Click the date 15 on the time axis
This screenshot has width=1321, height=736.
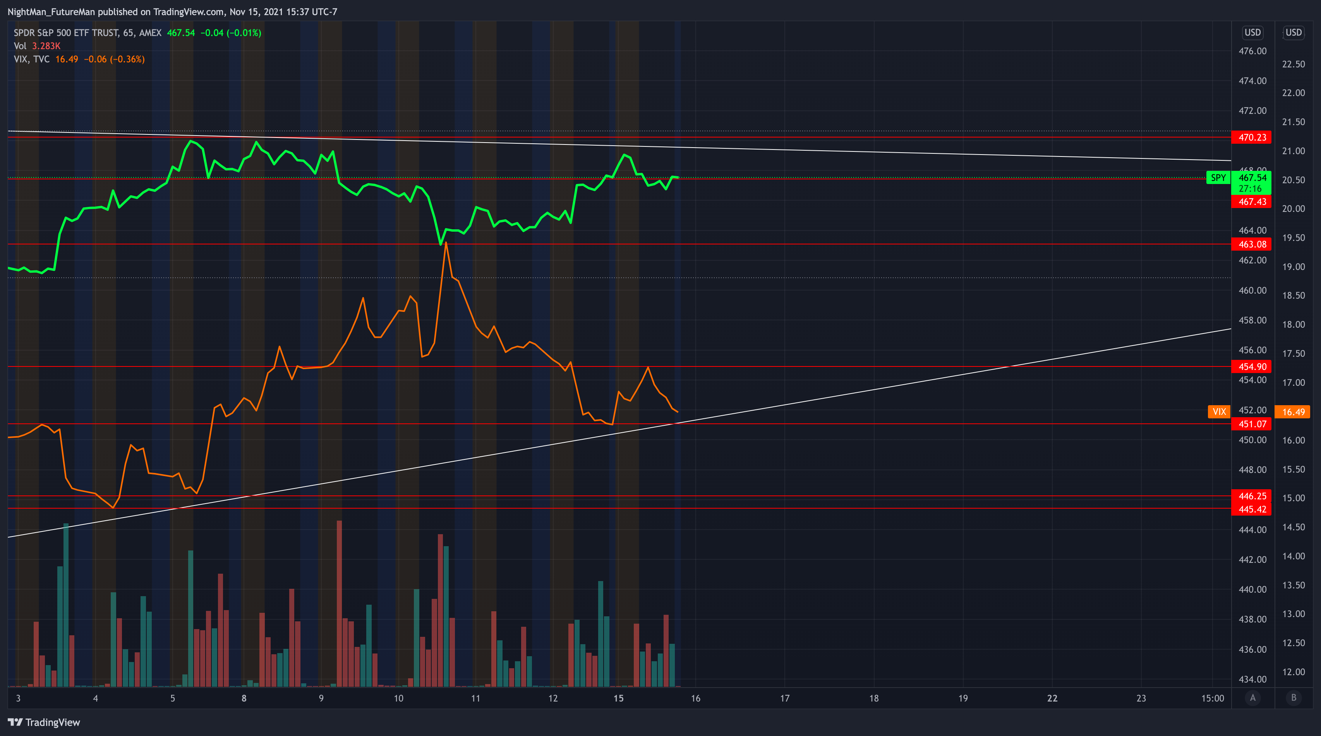point(618,698)
